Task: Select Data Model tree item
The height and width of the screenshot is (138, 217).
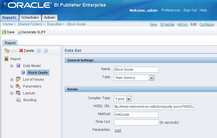Action: coord(32,66)
